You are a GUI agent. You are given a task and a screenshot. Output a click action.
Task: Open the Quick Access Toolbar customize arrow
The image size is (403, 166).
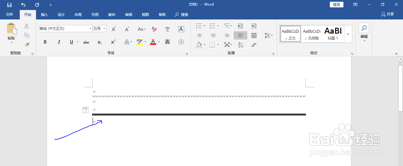pos(50,5)
